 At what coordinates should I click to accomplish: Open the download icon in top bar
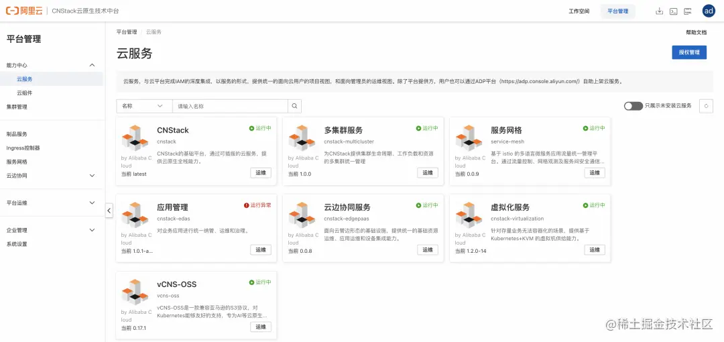coord(660,11)
